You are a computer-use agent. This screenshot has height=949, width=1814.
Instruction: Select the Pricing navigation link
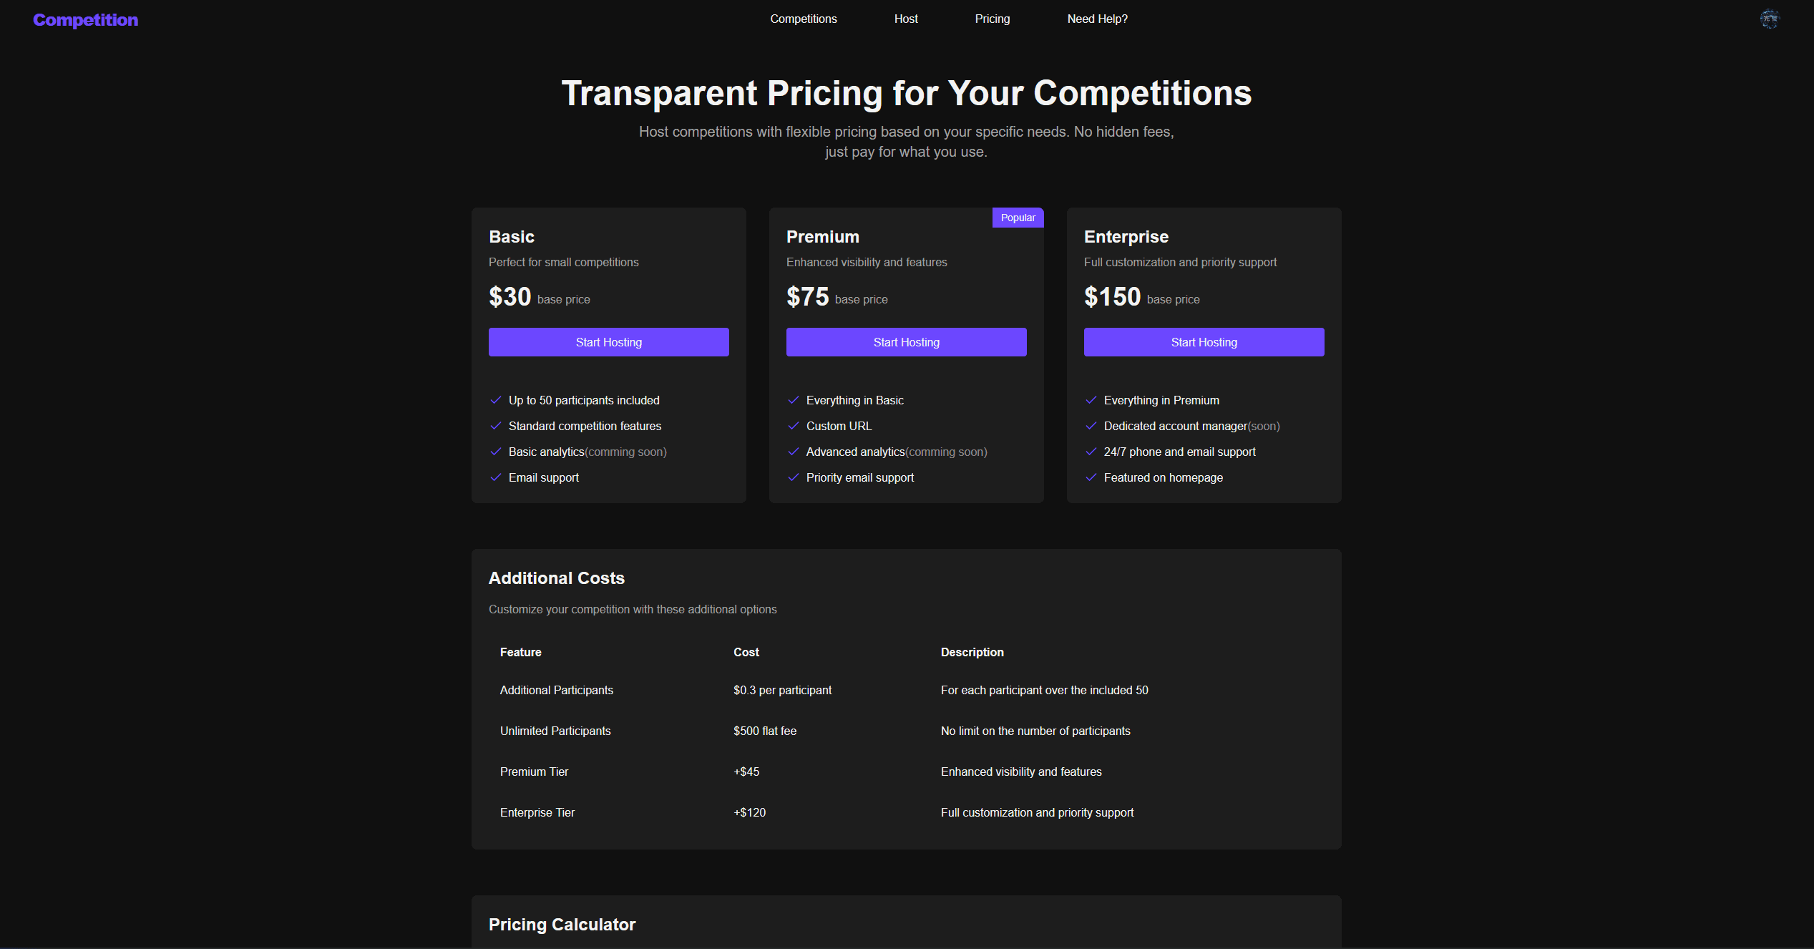click(x=993, y=19)
